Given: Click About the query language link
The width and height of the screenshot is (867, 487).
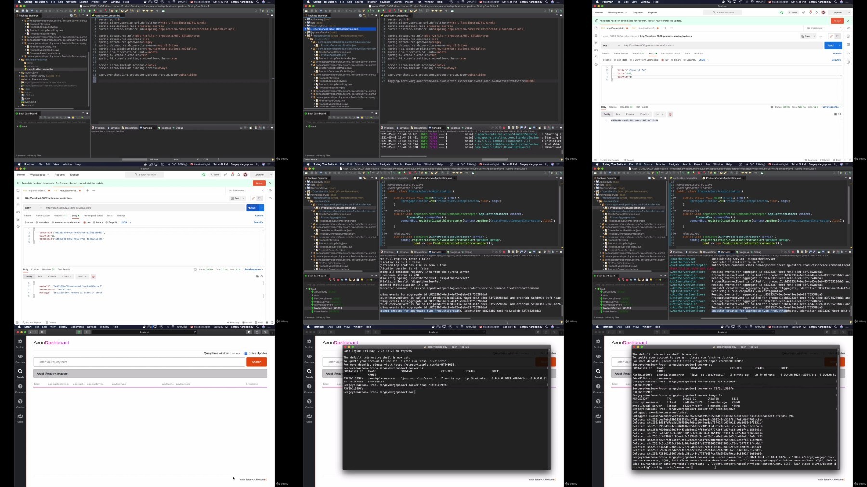Looking at the screenshot, I should point(52,373).
